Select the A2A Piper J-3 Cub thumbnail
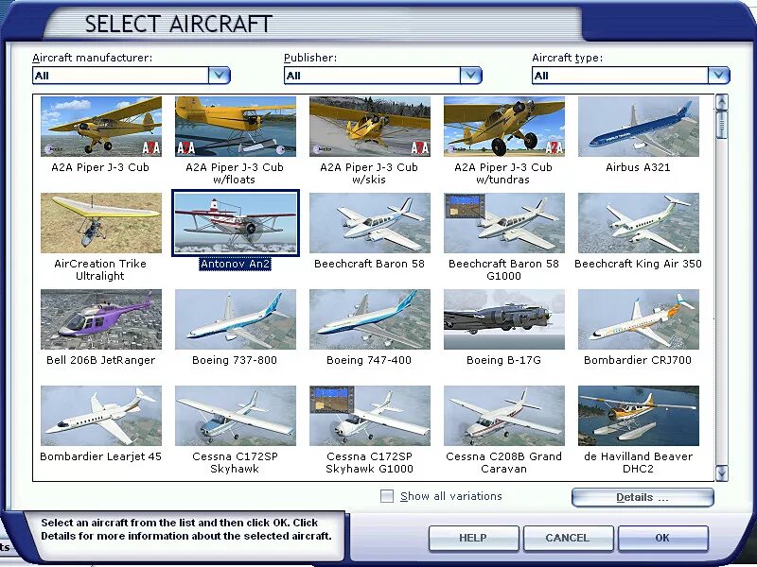Viewport: 757px width, 567px height. coord(101,127)
